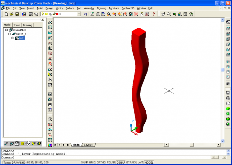
Task: Click the first-tab navigation arrow button
Action: tap(55, 145)
